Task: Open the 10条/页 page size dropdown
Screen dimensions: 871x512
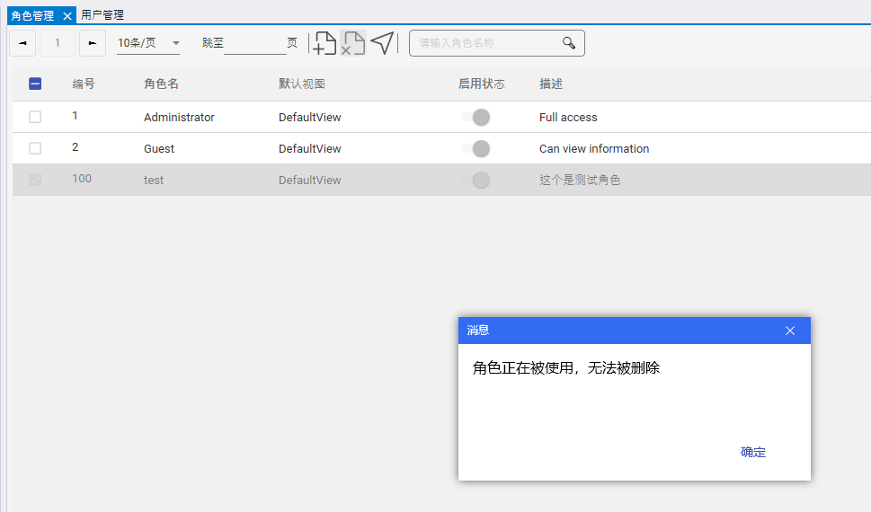Action: pos(148,43)
